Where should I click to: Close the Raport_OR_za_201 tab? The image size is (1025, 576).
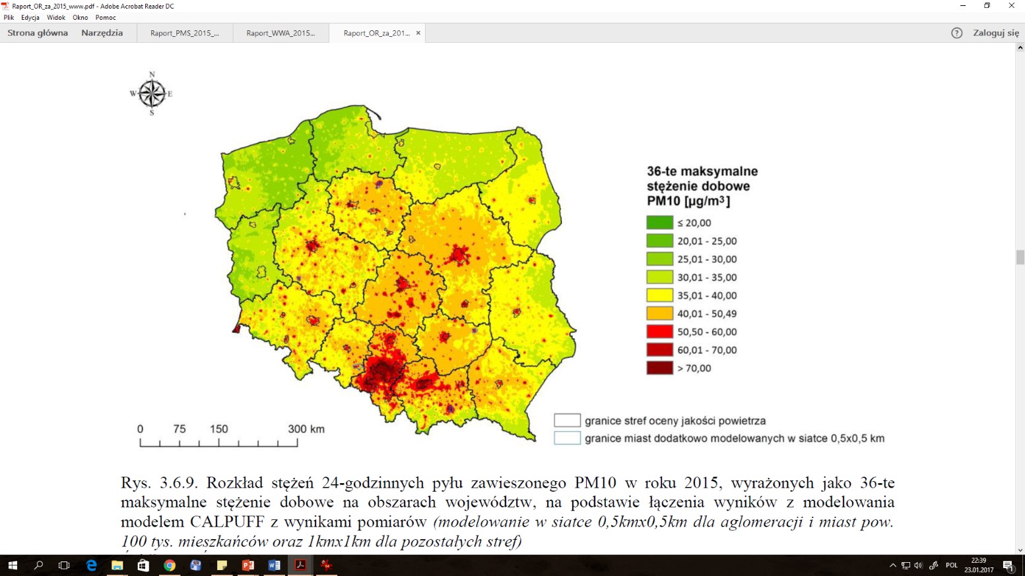coord(418,33)
